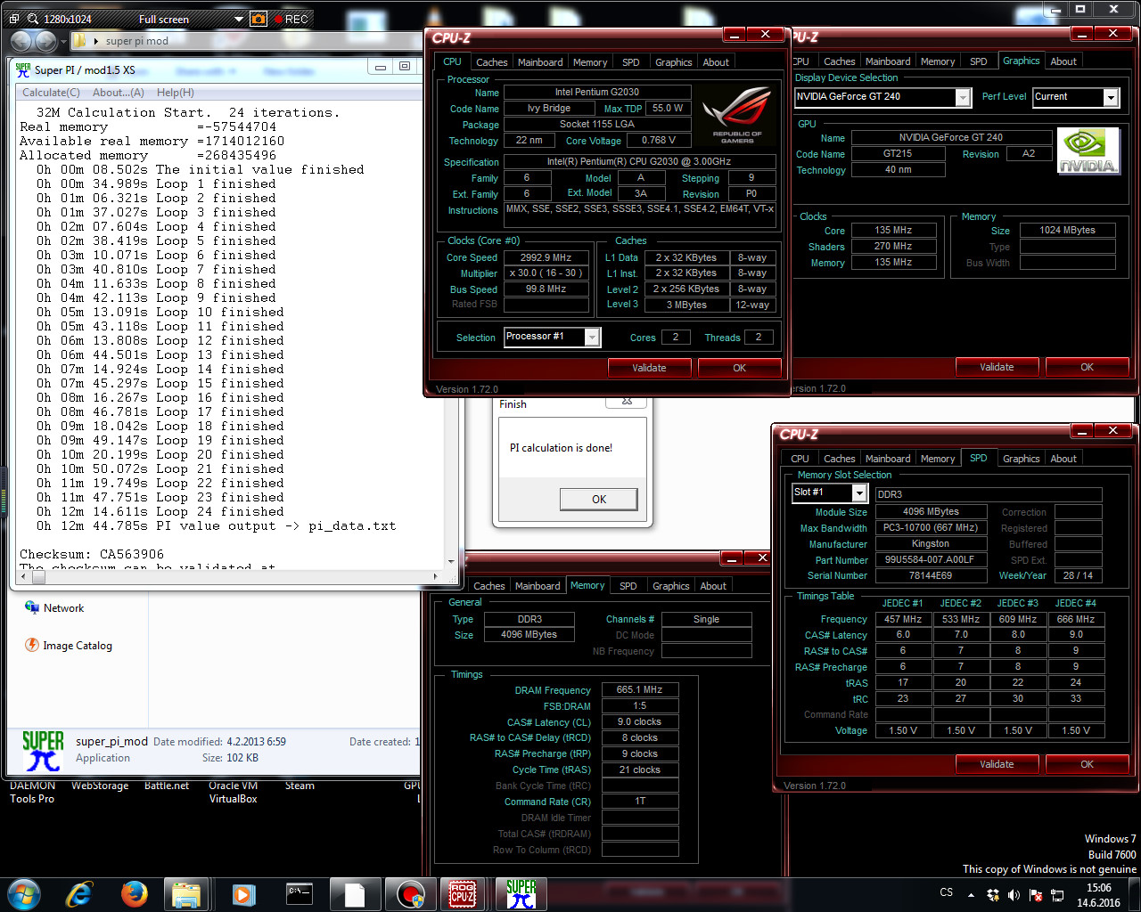
Task: Click the DRAM Frequency value 665.1 MHz
Action: [639, 689]
